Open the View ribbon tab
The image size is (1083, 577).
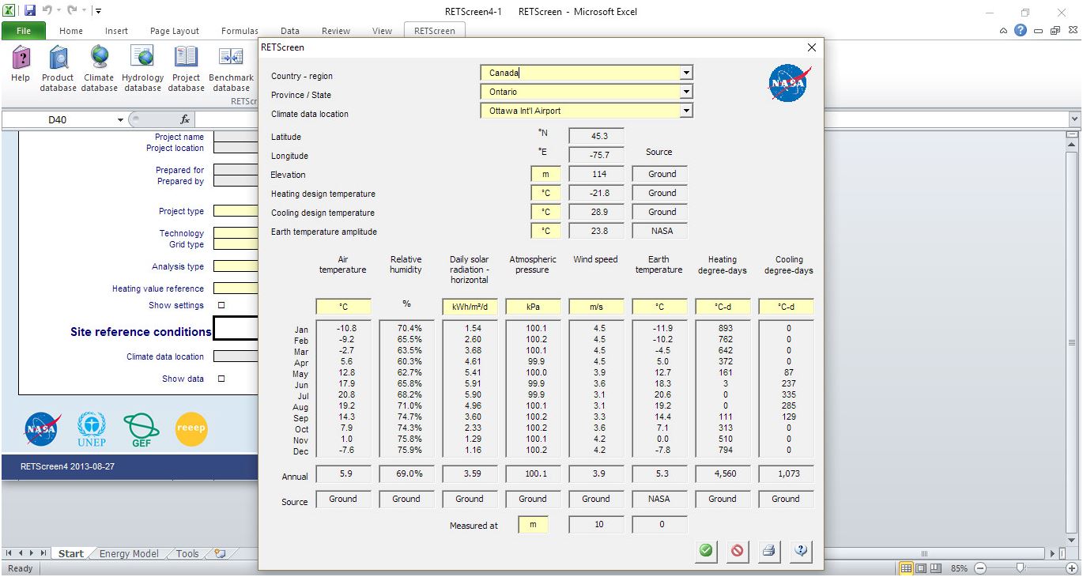point(382,31)
